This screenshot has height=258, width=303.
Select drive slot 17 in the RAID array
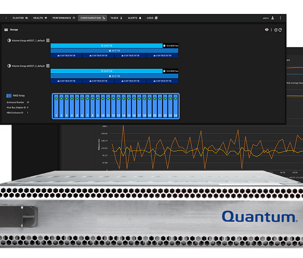(139, 106)
